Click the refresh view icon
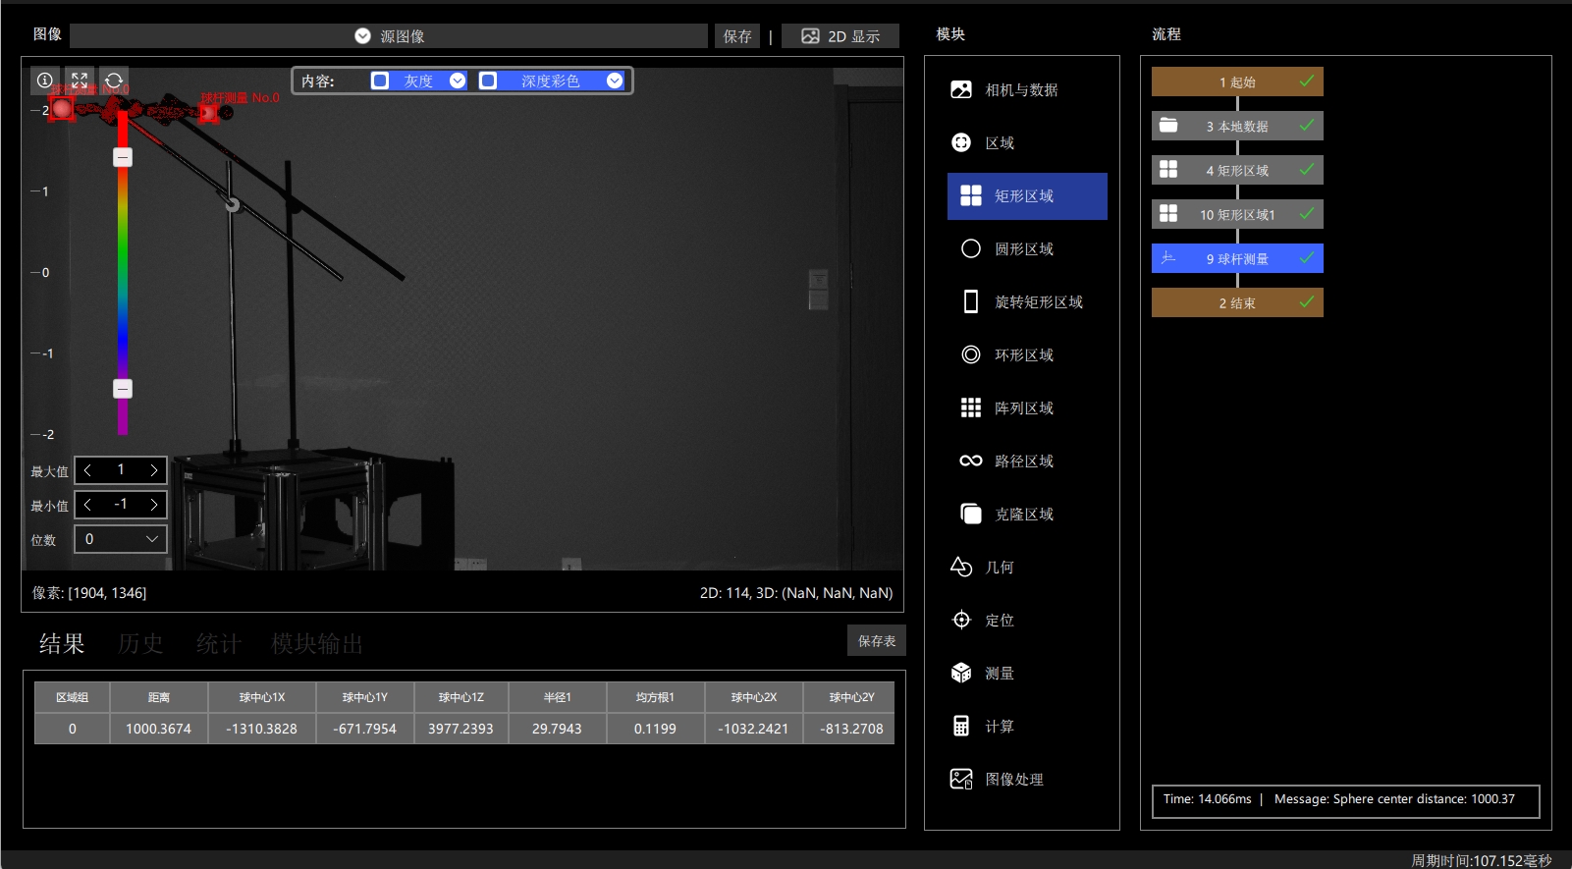1572x869 pixels. (x=114, y=81)
